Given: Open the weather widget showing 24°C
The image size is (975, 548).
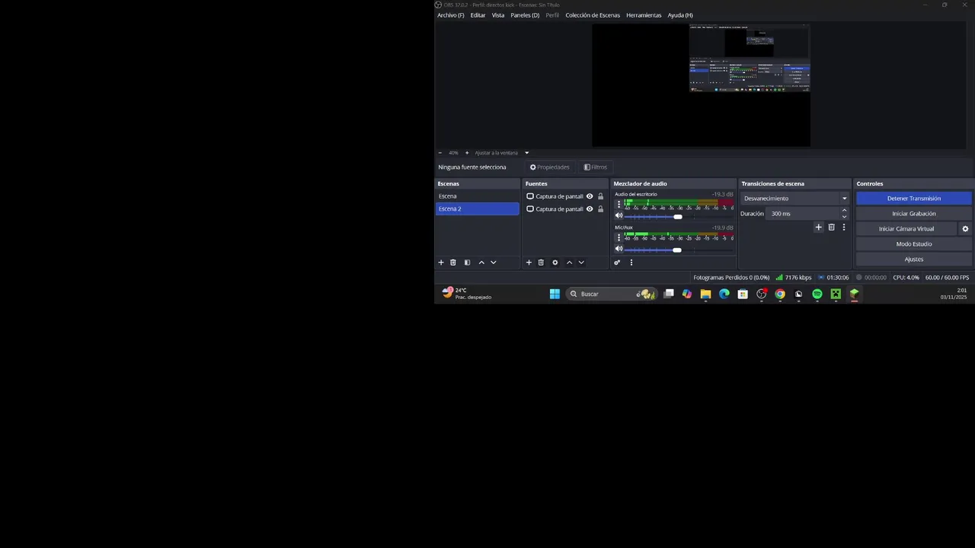Looking at the screenshot, I should point(467,294).
